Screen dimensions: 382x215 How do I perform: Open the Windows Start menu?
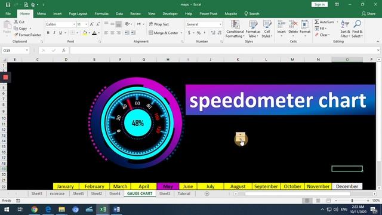pyautogui.click(x=7, y=210)
